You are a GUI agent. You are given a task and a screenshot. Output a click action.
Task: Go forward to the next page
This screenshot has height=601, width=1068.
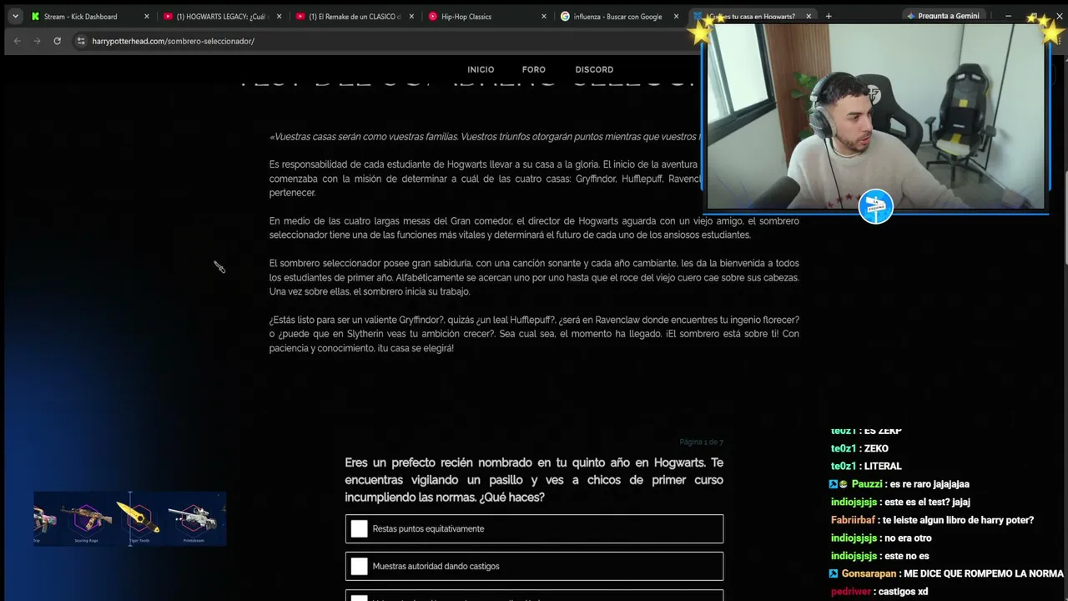(x=37, y=41)
